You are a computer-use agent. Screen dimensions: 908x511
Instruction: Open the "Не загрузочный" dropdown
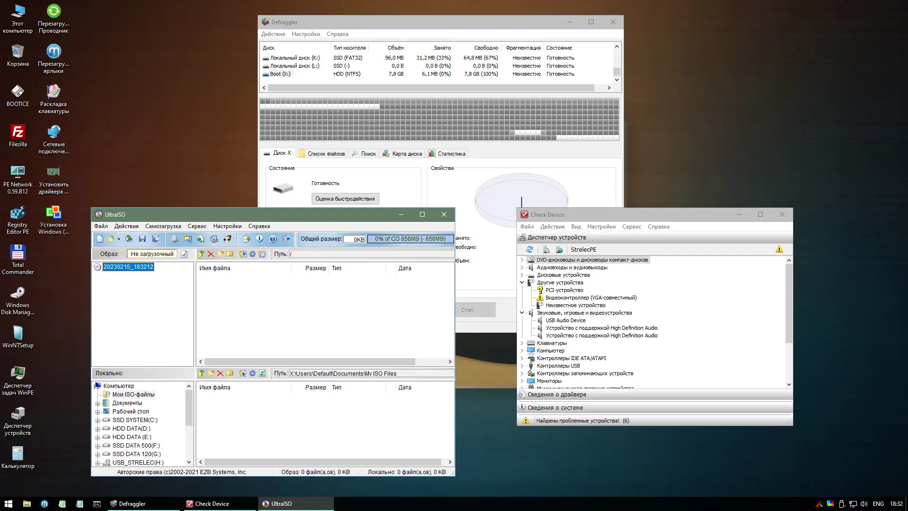[x=151, y=254]
